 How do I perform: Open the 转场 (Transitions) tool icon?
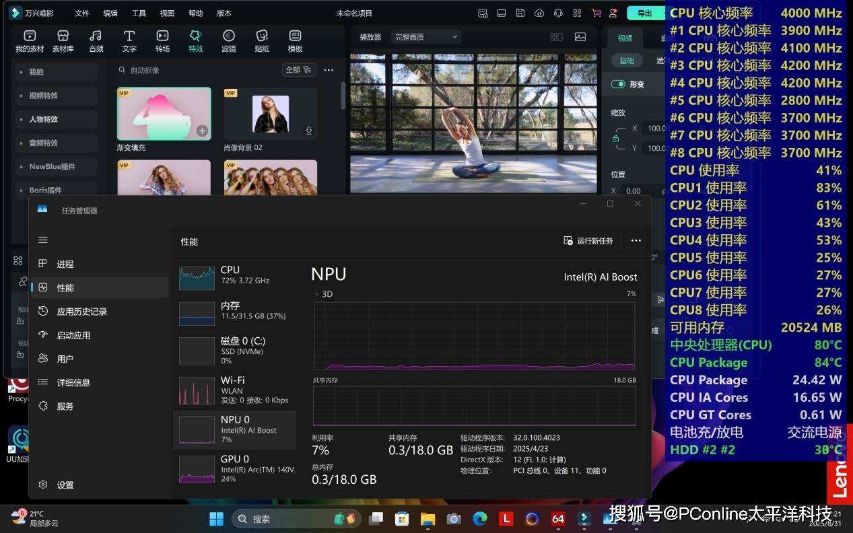click(x=162, y=41)
